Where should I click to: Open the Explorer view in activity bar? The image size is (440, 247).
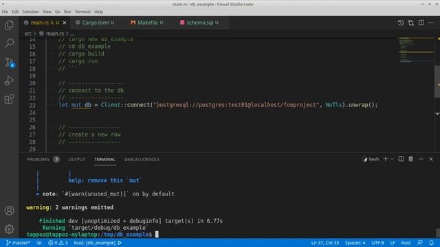[x=9, y=25]
